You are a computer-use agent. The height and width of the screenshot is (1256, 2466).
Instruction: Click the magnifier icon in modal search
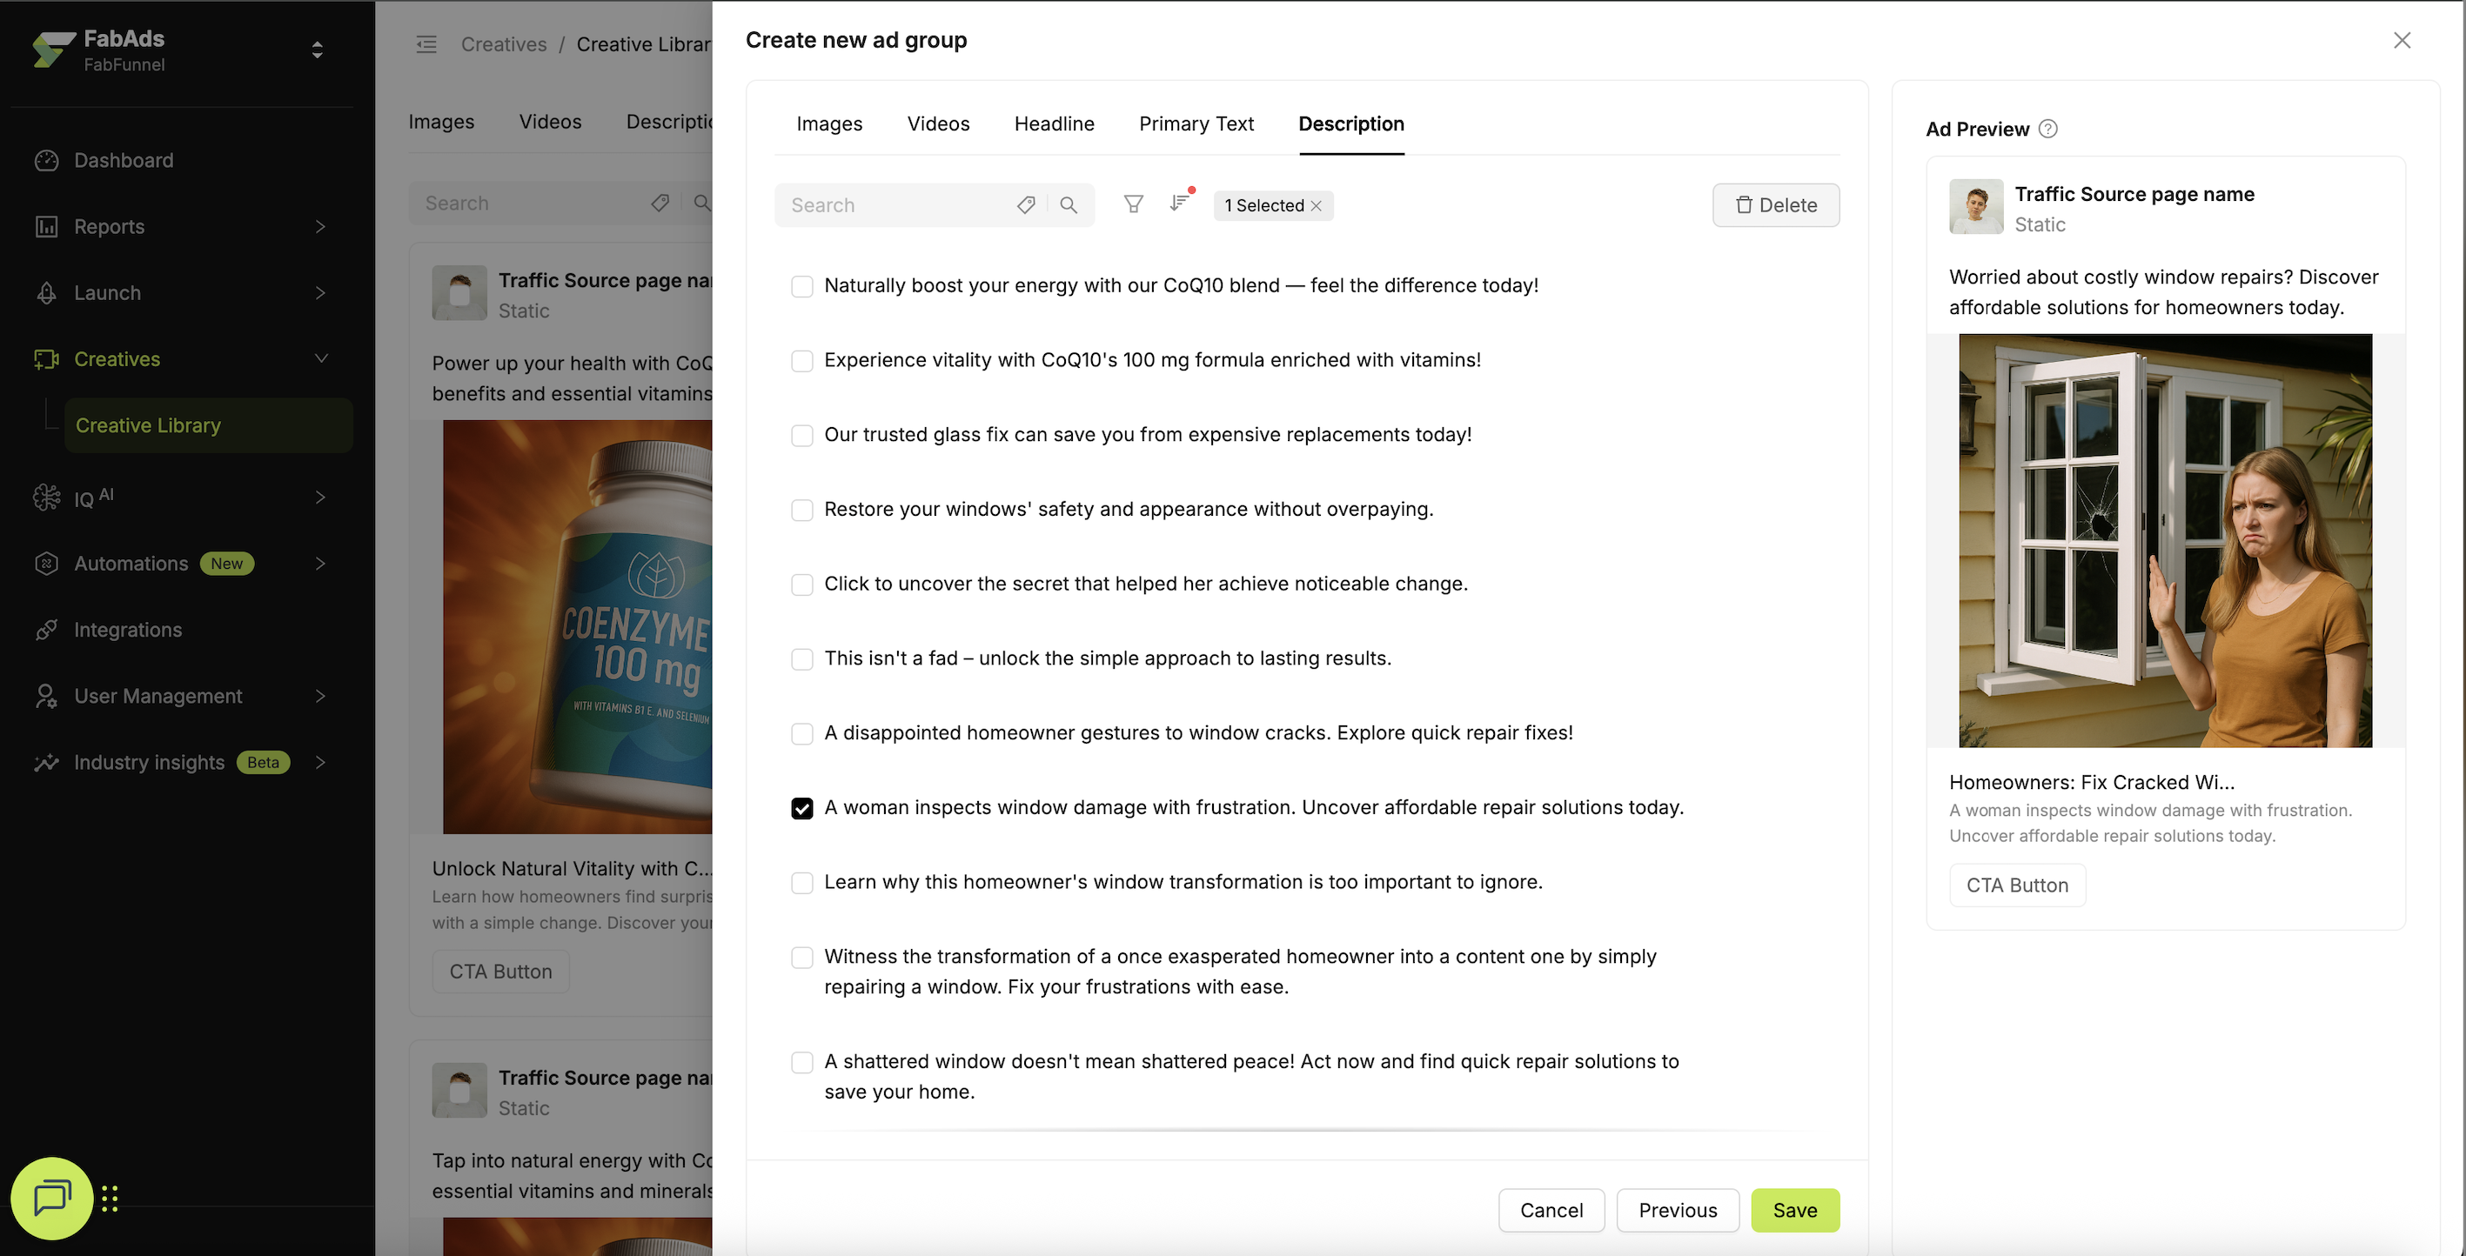click(1069, 204)
